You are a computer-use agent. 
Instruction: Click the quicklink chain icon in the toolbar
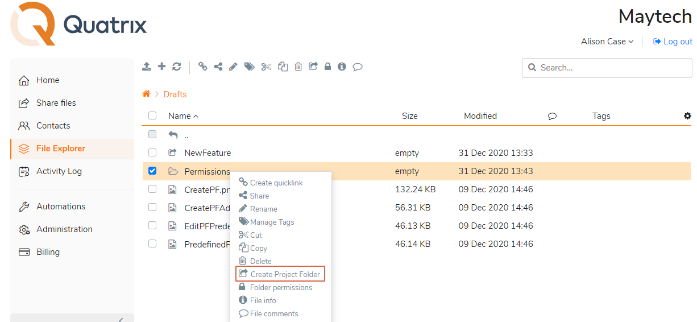point(203,67)
